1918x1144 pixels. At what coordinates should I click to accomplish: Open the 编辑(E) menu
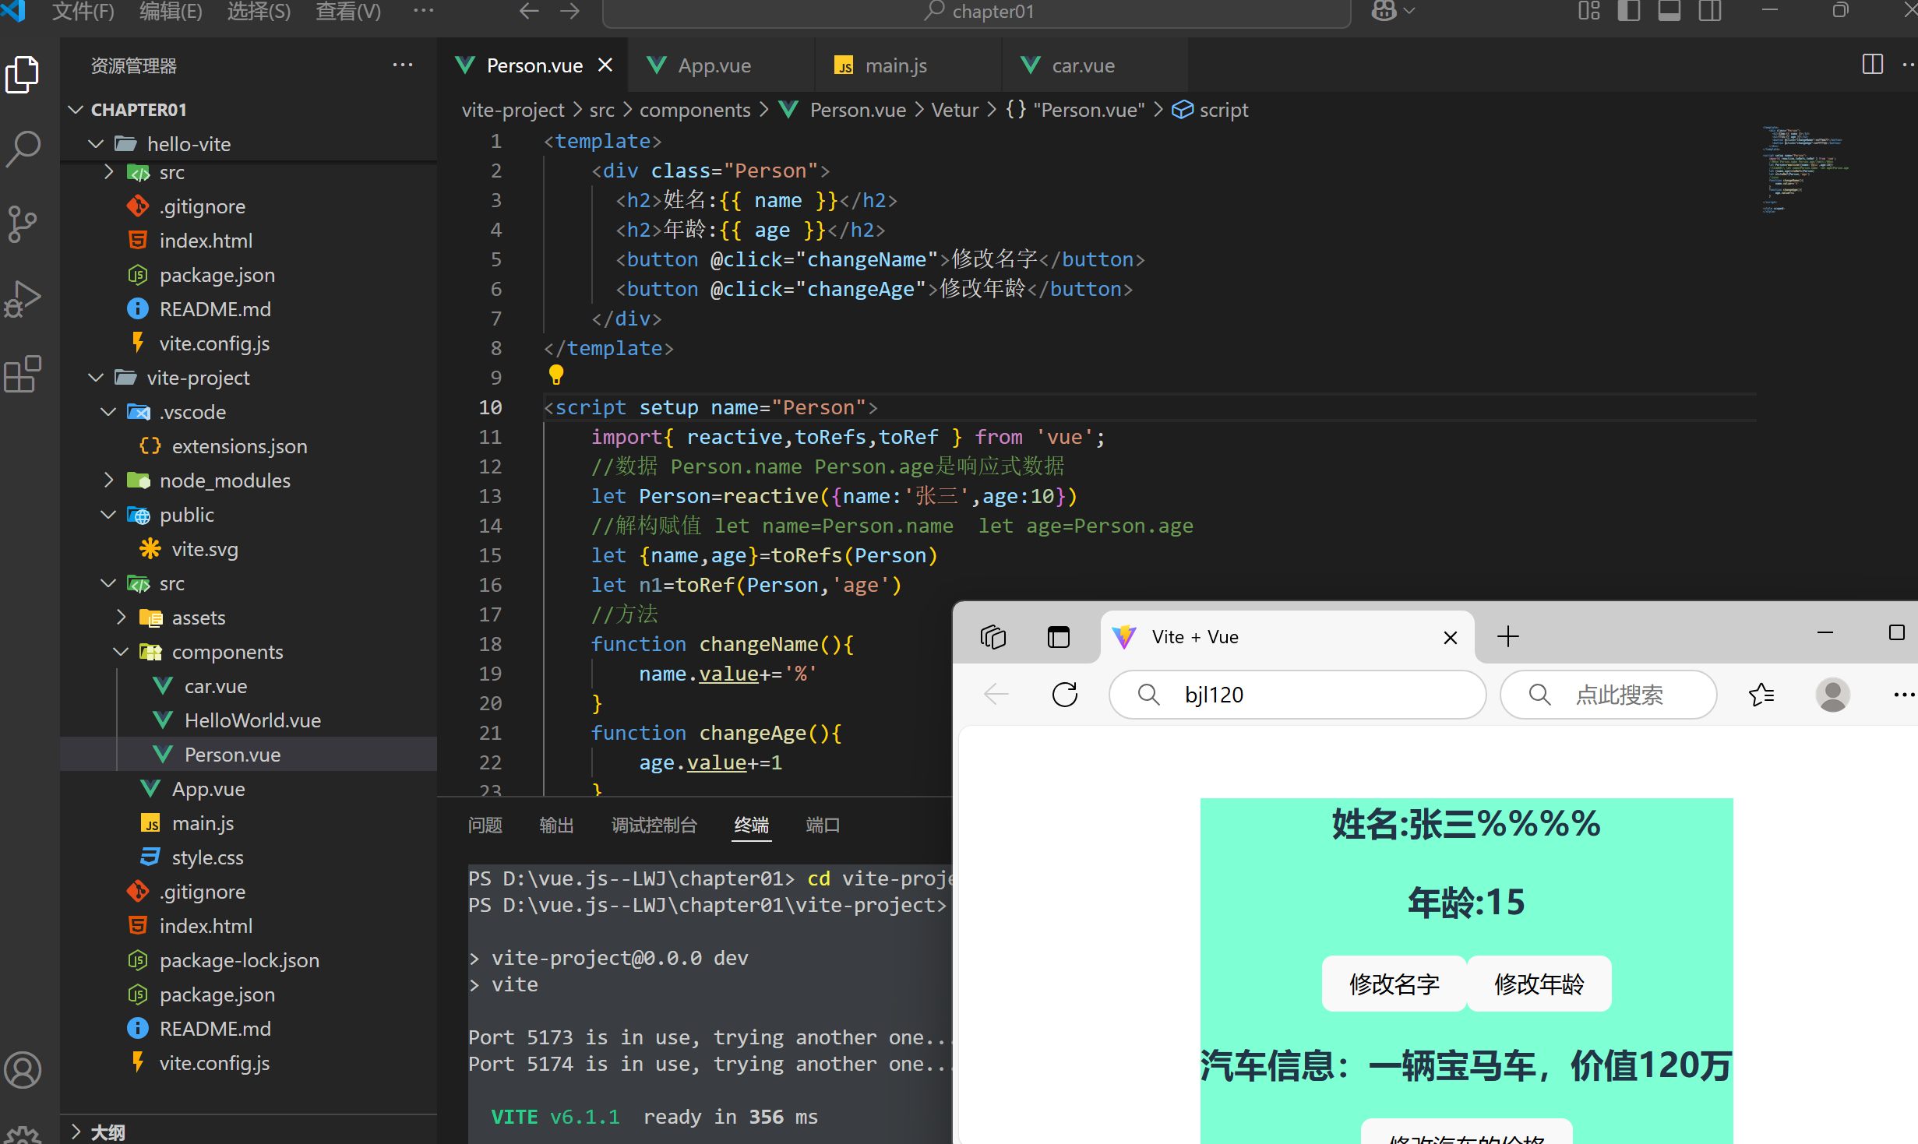tap(171, 12)
